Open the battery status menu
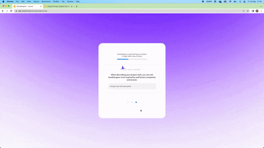 tap(235, 2)
